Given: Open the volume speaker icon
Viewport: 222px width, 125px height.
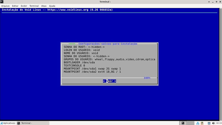Looking at the screenshot, I should coord(214,123).
